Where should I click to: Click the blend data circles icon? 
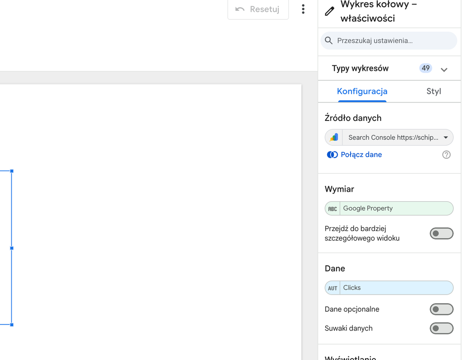pyautogui.click(x=333, y=155)
